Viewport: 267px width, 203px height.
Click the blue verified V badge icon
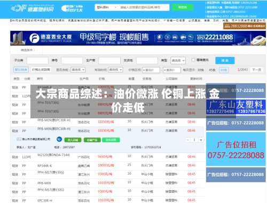tap(59, 139)
